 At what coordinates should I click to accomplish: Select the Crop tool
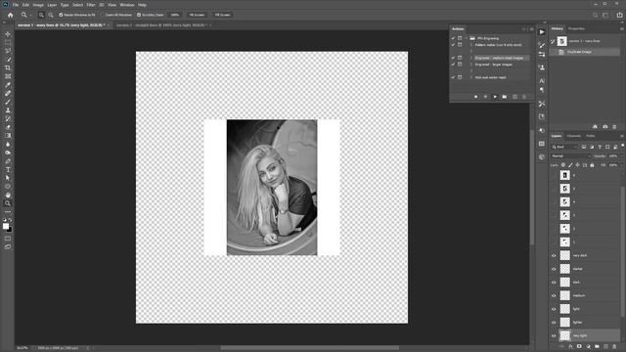point(8,67)
